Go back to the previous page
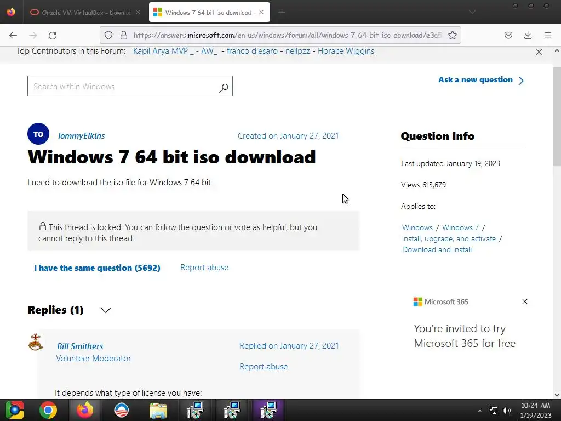Image resolution: width=561 pixels, height=421 pixels. (13, 35)
